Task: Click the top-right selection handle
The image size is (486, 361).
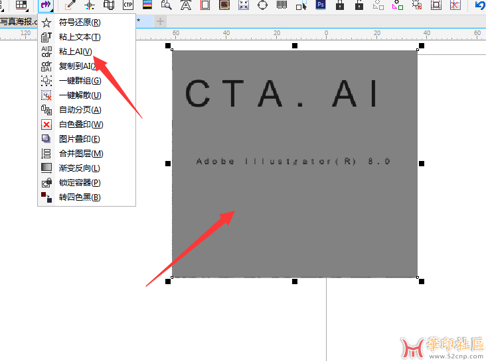Action: point(422,46)
